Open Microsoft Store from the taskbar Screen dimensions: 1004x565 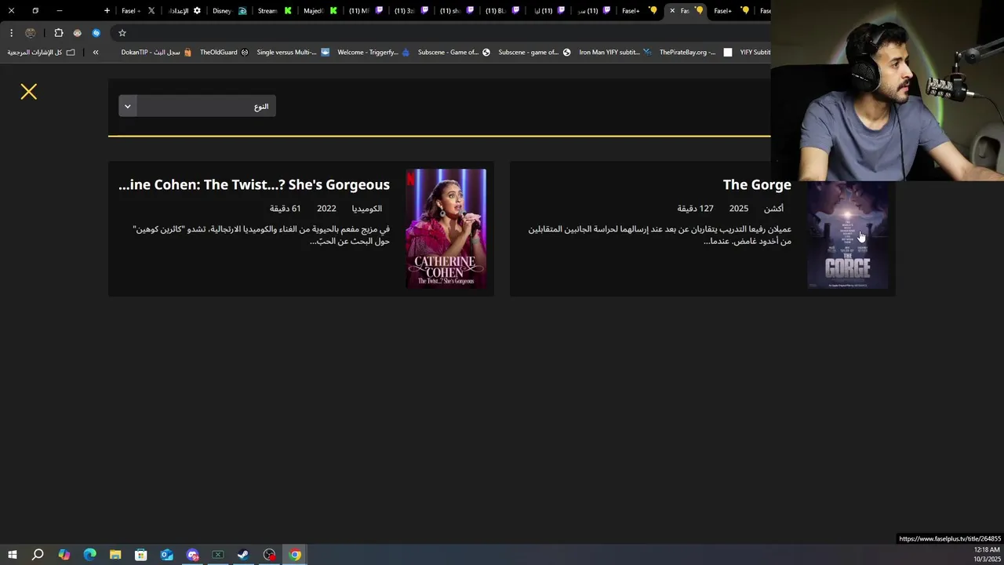141,555
